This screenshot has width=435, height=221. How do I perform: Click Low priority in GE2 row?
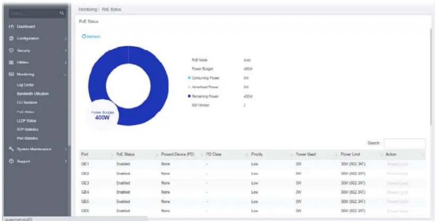coord(255,173)
